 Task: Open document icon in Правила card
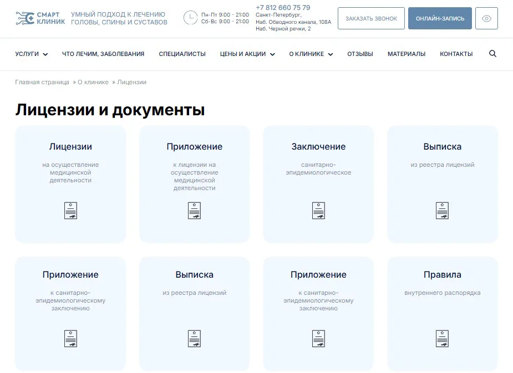pyautogui.click(x=443, y=338)
